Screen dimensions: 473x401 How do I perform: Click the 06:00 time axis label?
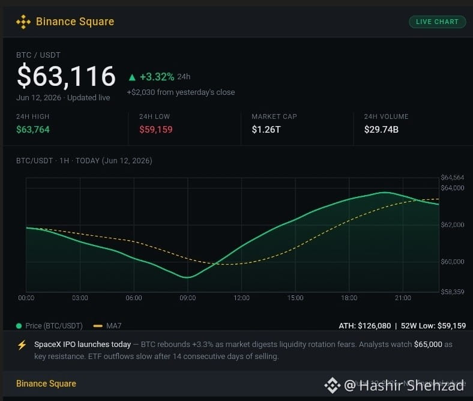[x=134, y=298]
